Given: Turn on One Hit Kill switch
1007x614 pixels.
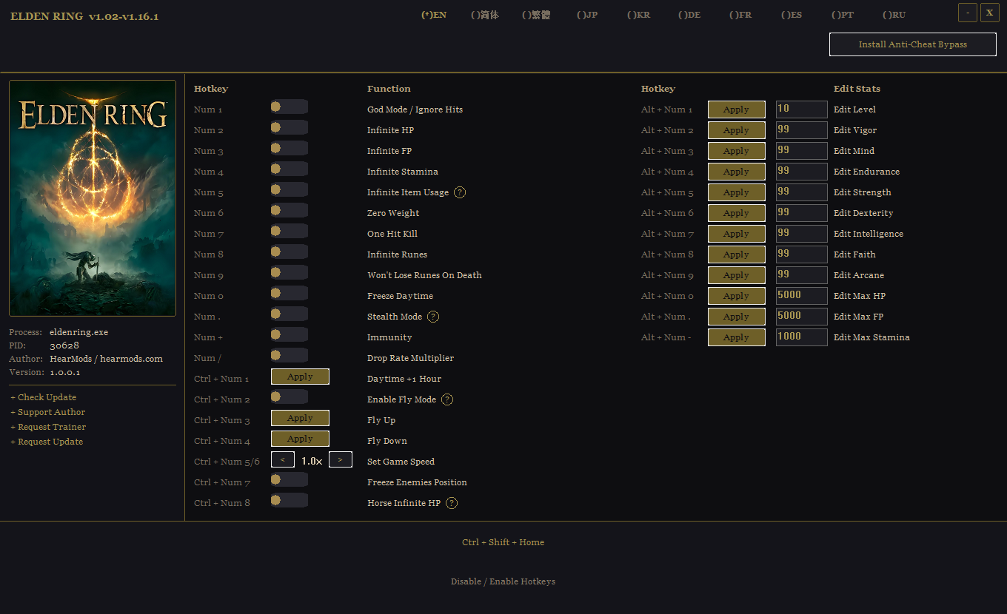Looking at the screenshot, I should click(x=289, y=232).
